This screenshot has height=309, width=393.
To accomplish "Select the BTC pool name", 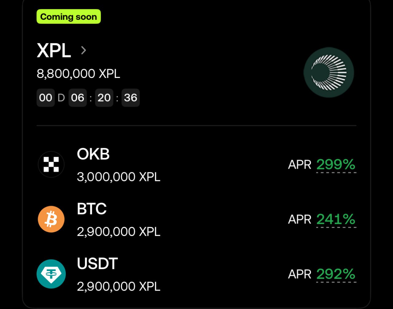I will coord(91,209).
